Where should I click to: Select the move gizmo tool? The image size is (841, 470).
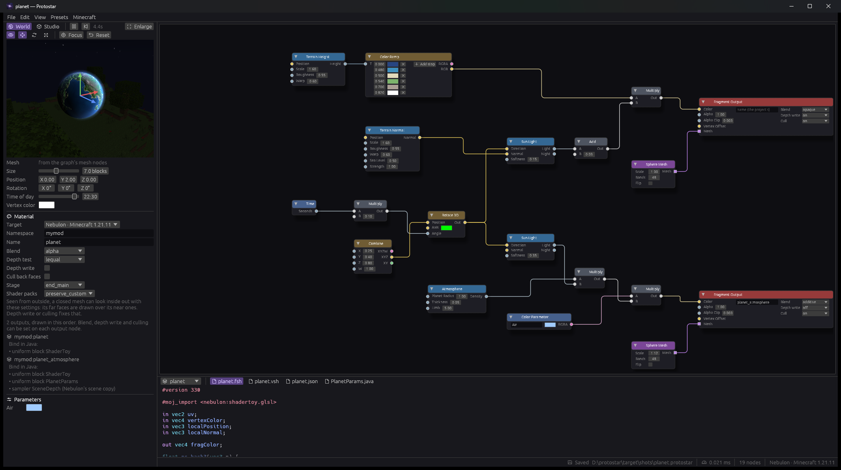(x=23, y=35)
